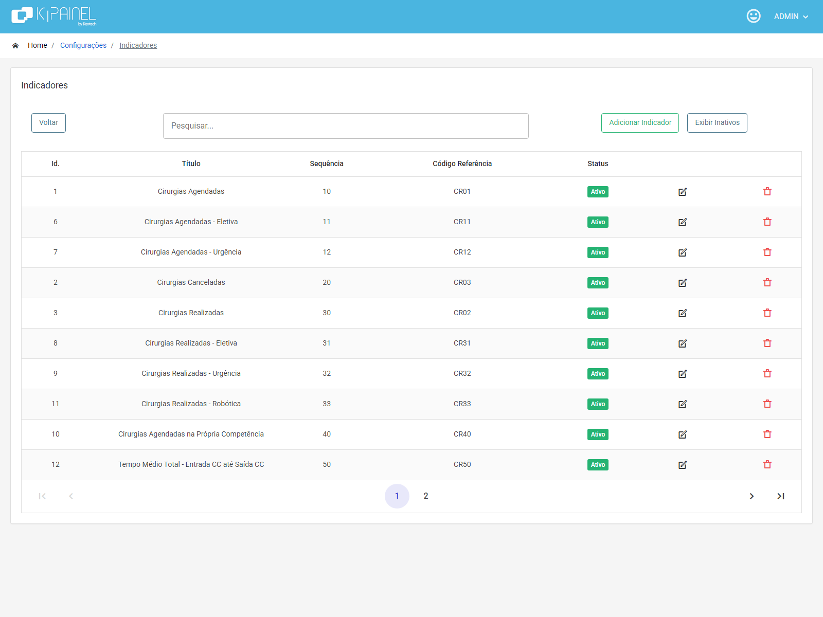Screen dimensions: 823x617
Task: Open Home breadcrumb link
Action: tap(38, 45)
